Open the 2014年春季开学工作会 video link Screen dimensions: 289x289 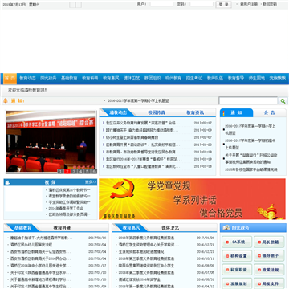66,208
